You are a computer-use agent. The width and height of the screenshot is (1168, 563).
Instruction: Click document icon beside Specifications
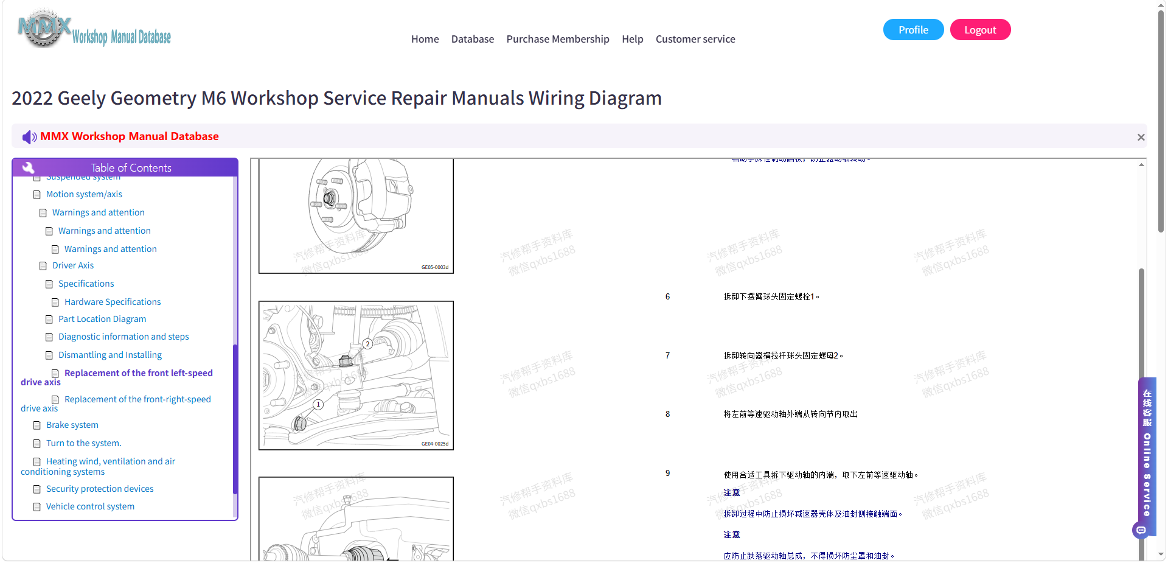point(49,284)
